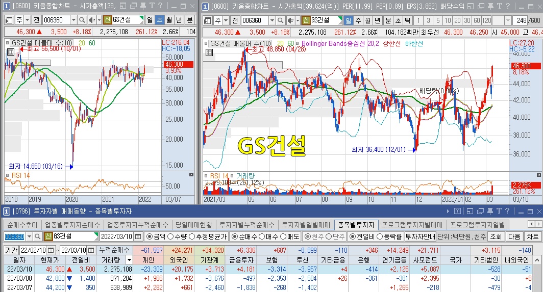The image size is (543, 292).
Task: Select the 전일비 radio button
Action: (x=353, y=236)
